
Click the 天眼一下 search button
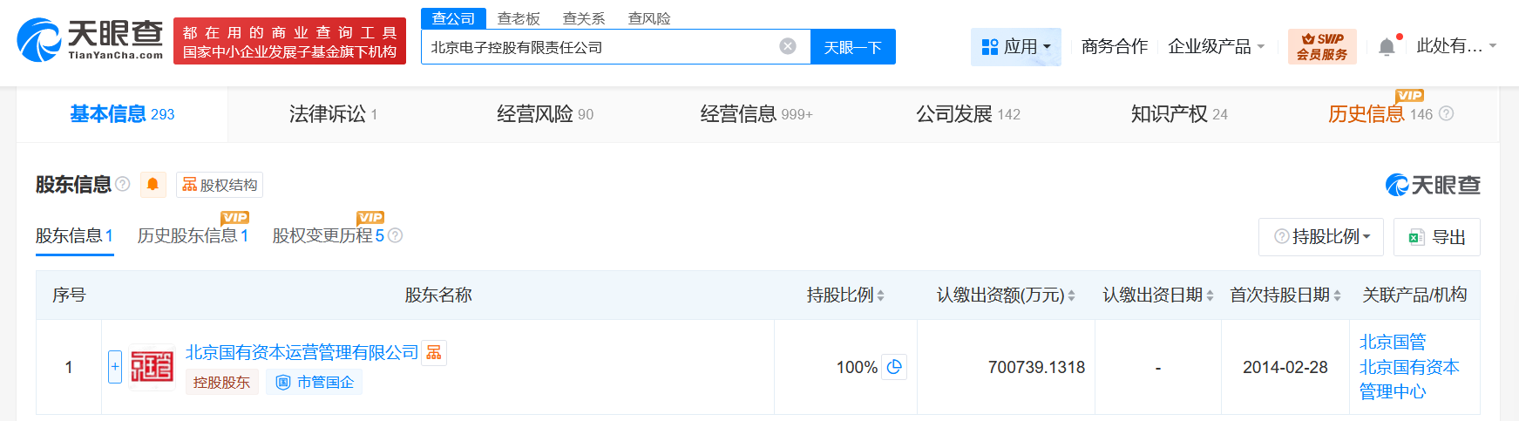pyautogui.click(x=852, y=47)
